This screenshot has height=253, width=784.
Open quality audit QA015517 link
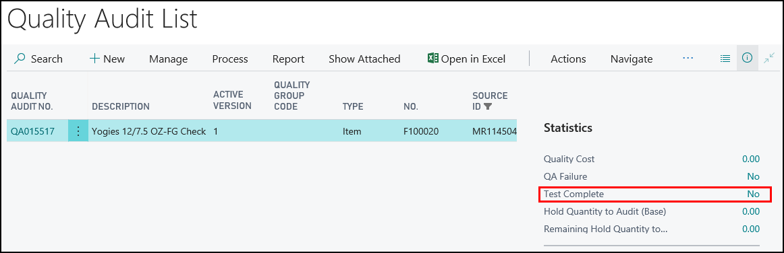point(32,132)
